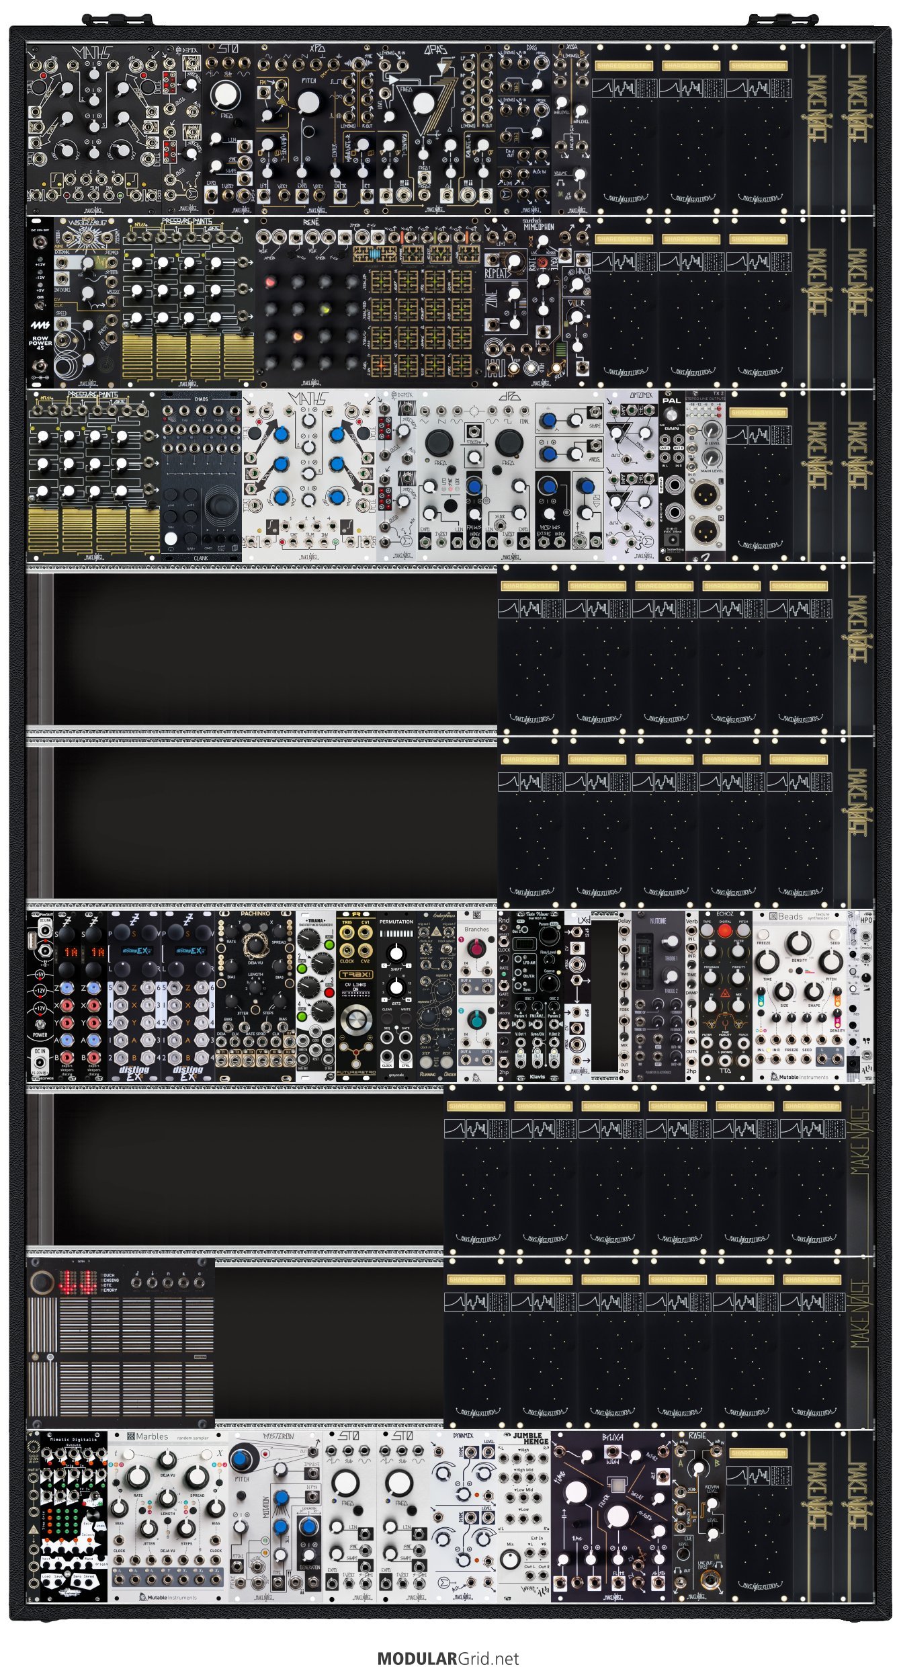Select the Mimeophon module
This screenshot has width=897, height=1673.
coord(538,302)
